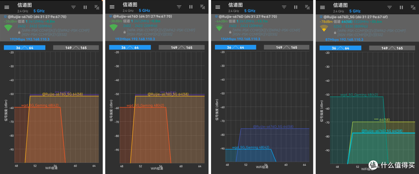
Task: Select channel range 149–165 in -78dBm screenshot
Action: (392, 48)
